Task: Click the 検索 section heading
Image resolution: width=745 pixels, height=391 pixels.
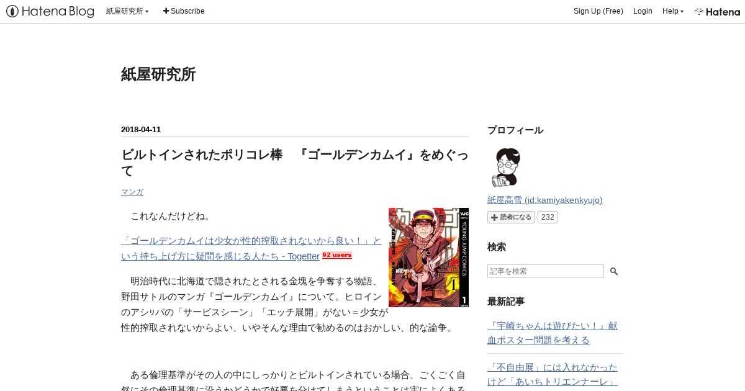Action: 497,247
